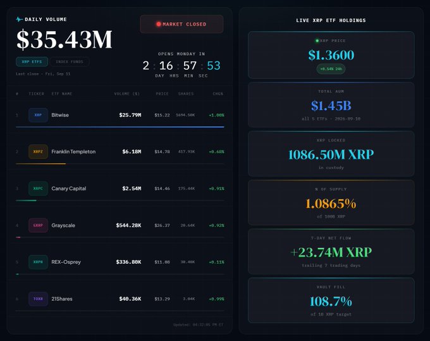The image size is (430, 341).
Task: Open the XRP Locked 1086.50M card
Action: tap(331, 154)
